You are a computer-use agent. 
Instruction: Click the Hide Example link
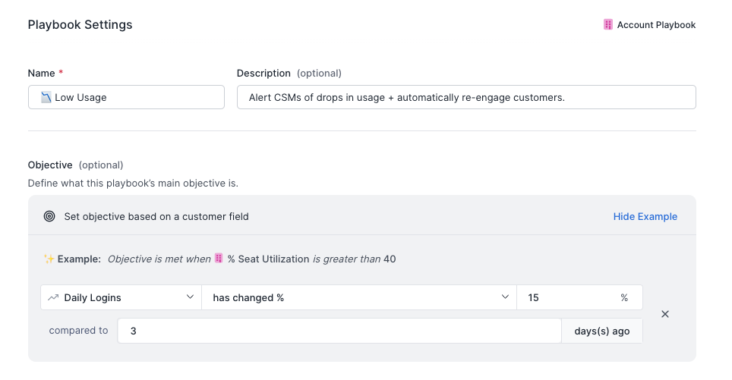(x=645, y=216)
